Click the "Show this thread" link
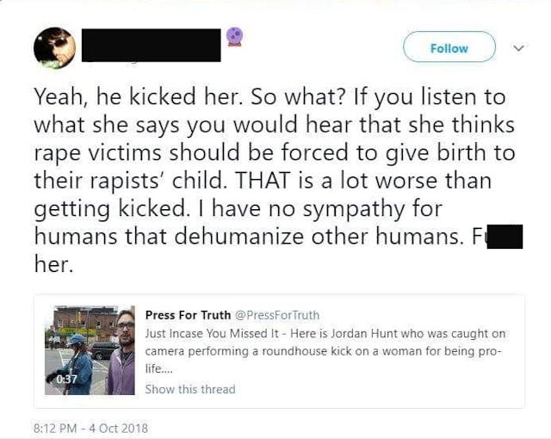Image resolution: width=551 pixels, height=439 pixels. (x=189, y=389)
